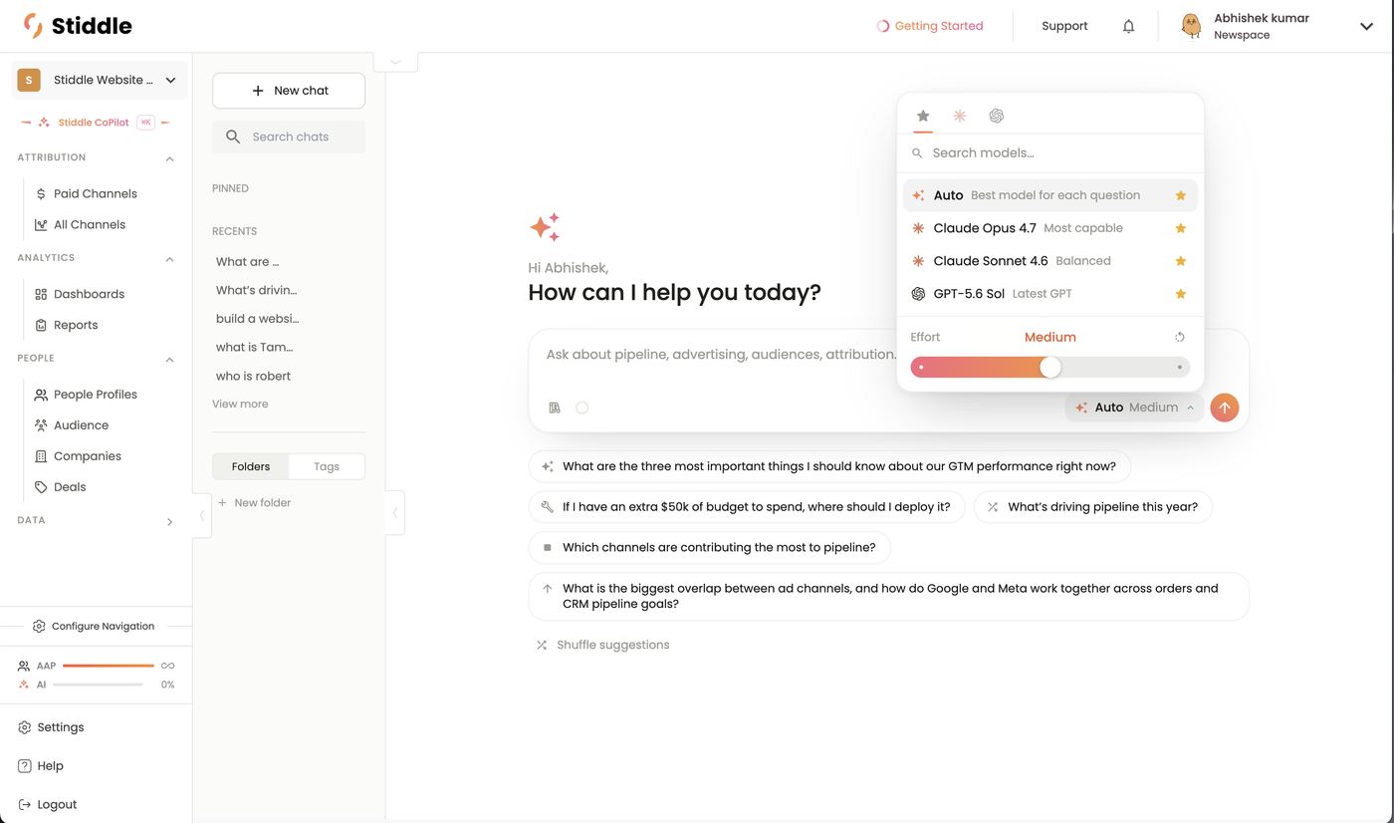This screenshot has width=1394, height=823.
Task: Switch to the Tags tab
Action: point(327,466)
